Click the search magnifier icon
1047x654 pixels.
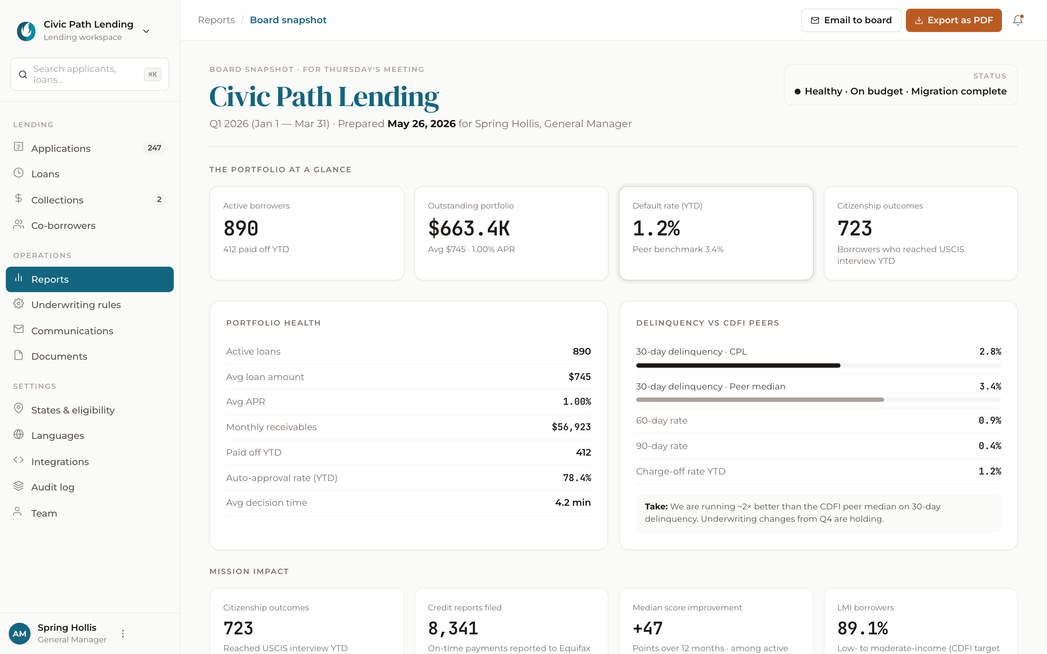point(23,74)
